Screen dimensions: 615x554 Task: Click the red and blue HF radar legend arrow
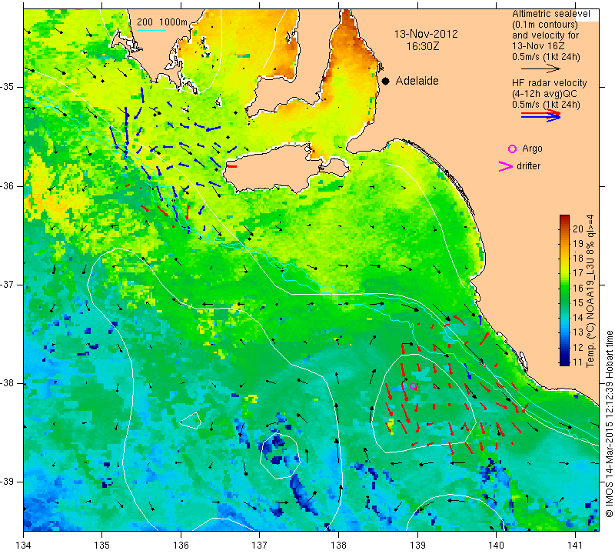(541, 115)
